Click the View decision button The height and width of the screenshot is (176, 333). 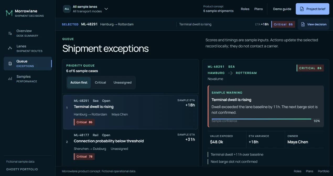point(313,24)
